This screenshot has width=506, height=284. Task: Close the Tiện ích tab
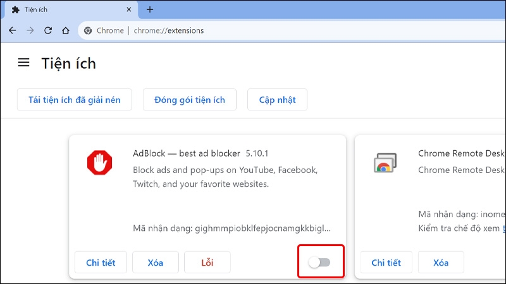coord(129,9)
